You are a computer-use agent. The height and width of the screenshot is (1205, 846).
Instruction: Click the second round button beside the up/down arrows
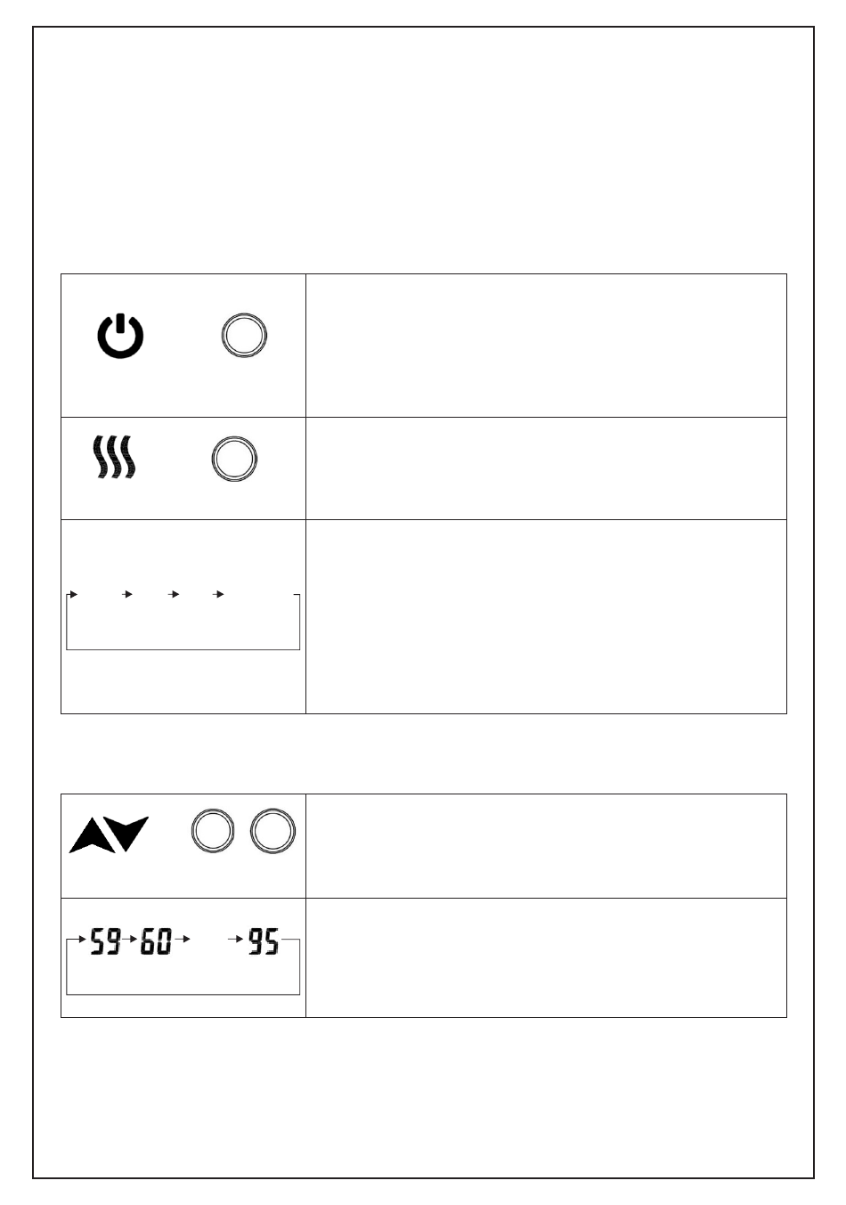pyautogui.click(x=273, y=833)
